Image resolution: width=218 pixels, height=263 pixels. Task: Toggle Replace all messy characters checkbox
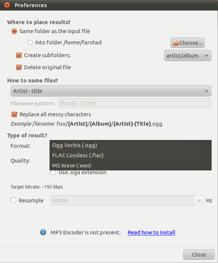[14, 114]
